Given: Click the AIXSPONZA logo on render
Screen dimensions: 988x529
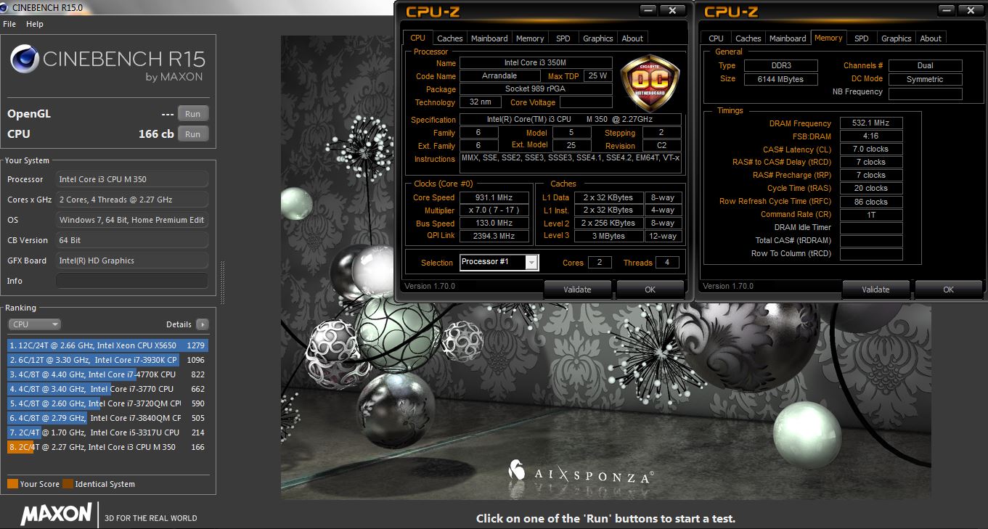Looking at the screenshot, I should pos(581,472).
